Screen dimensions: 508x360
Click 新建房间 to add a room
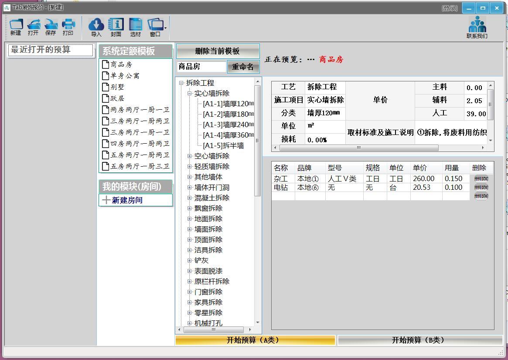pyautogui.click(x=127, y=200)
